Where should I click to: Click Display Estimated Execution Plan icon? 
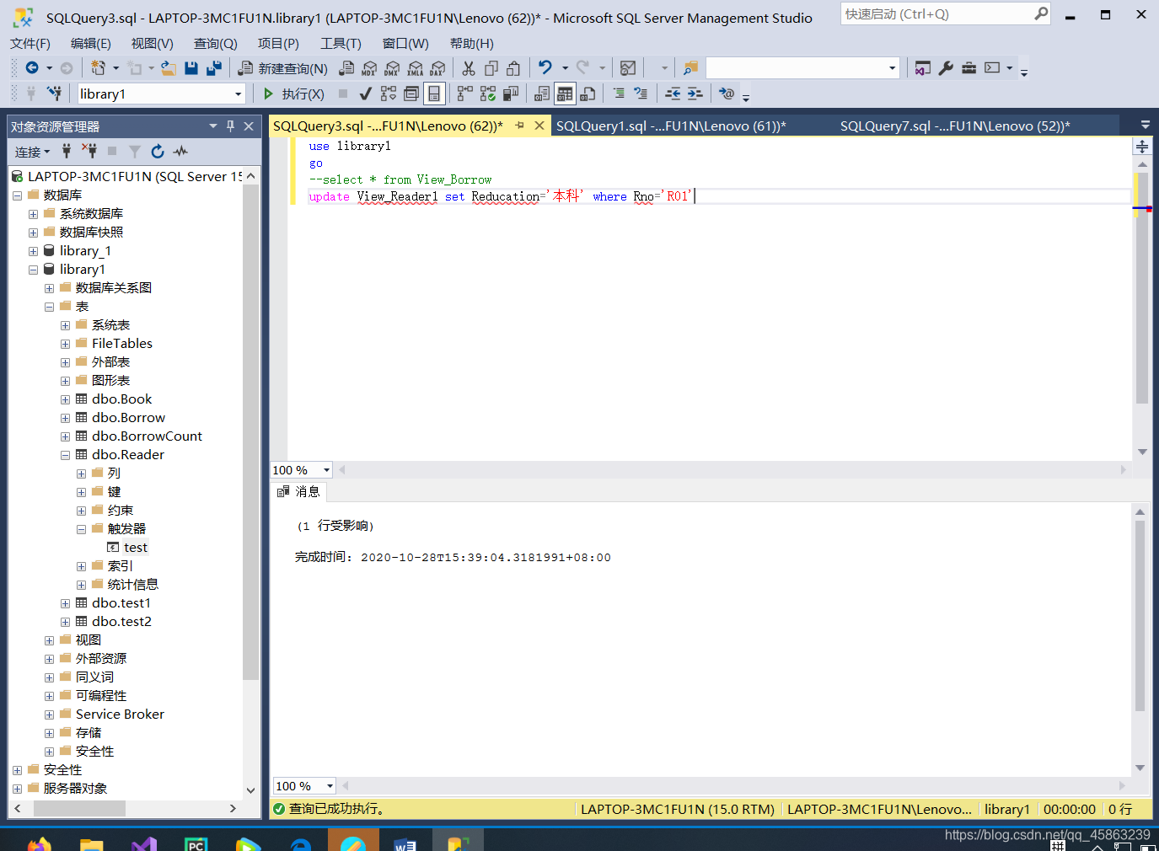[x=389, y=94]
